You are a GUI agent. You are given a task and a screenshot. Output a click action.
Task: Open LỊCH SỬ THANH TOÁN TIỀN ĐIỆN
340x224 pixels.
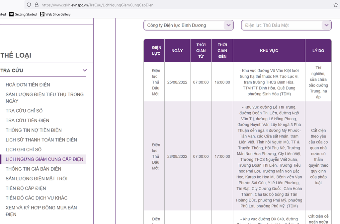[41, 140]
